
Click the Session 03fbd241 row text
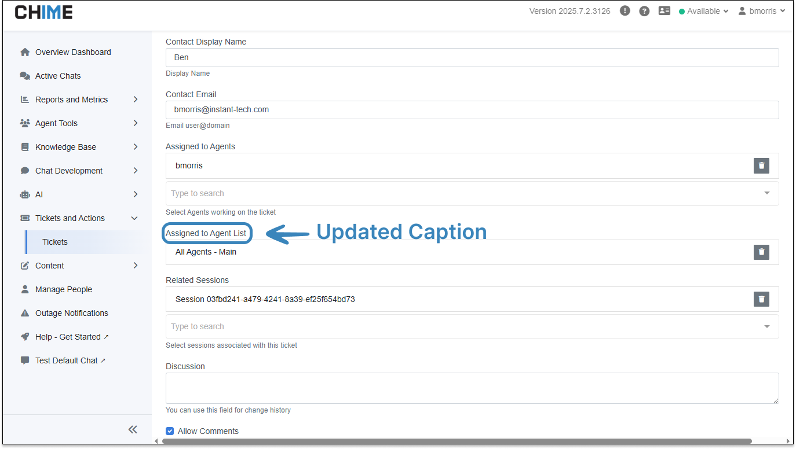(265, 299)
